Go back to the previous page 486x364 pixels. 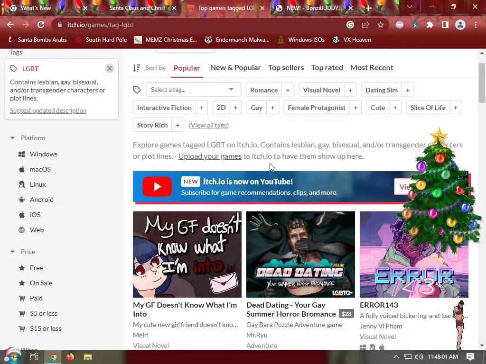[x=10, y=25]
